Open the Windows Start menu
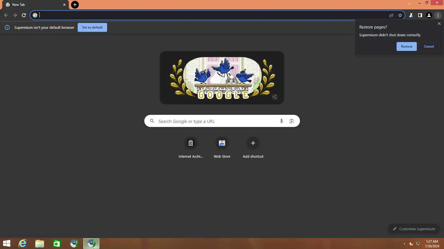The width and height of the screenshot is (444, 249). tap(7, 243)
